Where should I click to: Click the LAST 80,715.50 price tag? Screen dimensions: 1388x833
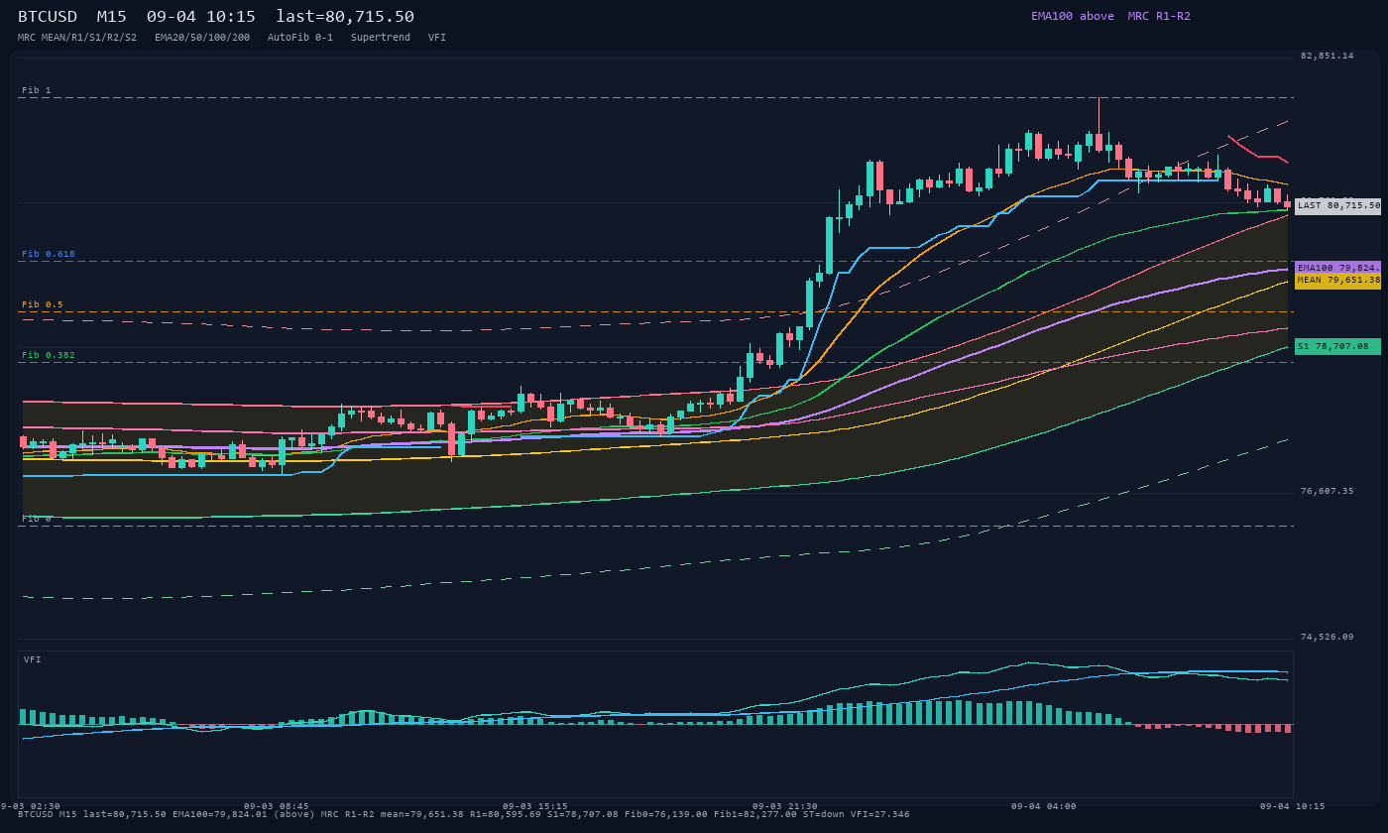pyautogui.click(x=1337, y=205)
